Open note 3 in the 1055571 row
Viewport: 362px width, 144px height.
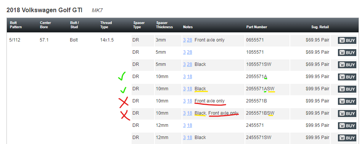coord(184,52)
